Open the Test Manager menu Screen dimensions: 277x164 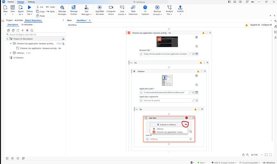point(86,10)
